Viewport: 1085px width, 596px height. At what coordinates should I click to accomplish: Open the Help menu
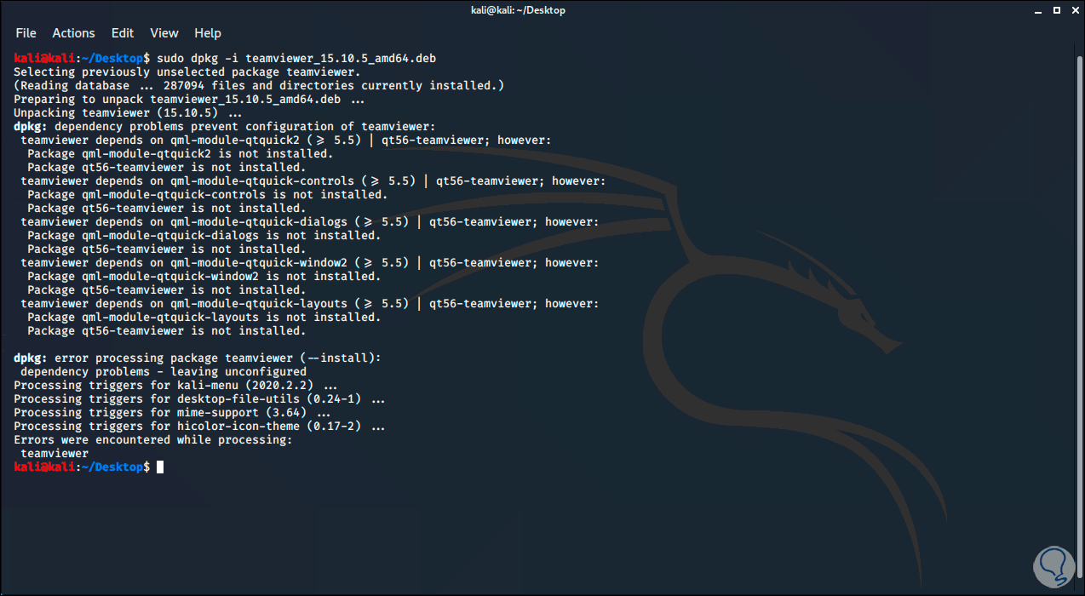pyautogui.click(x=208, y=33)
